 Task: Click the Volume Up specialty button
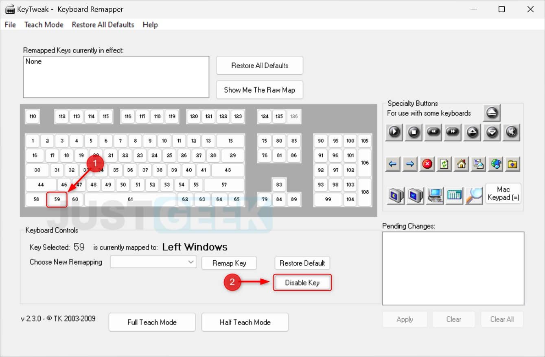click(472, 133)
